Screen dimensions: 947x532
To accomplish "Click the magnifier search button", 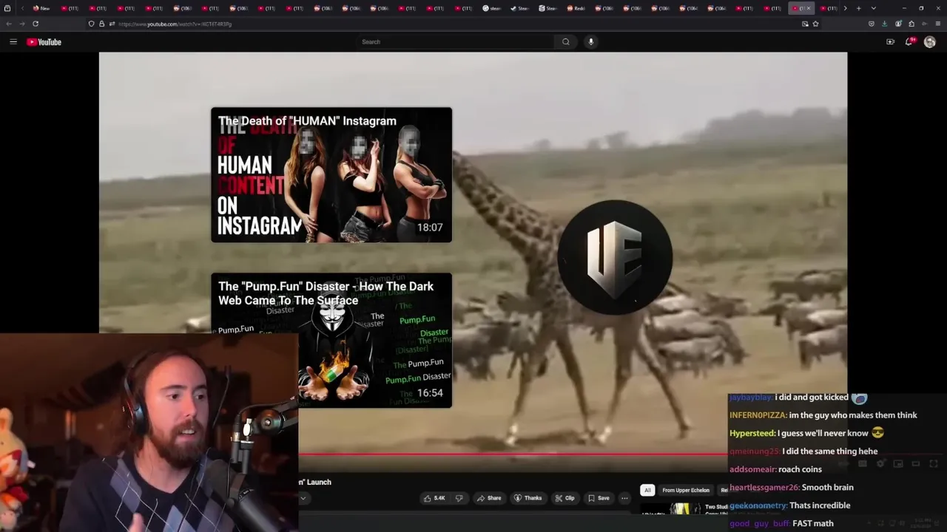I will [566, 42].
